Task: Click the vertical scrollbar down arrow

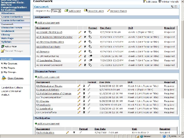Action: 182,133
